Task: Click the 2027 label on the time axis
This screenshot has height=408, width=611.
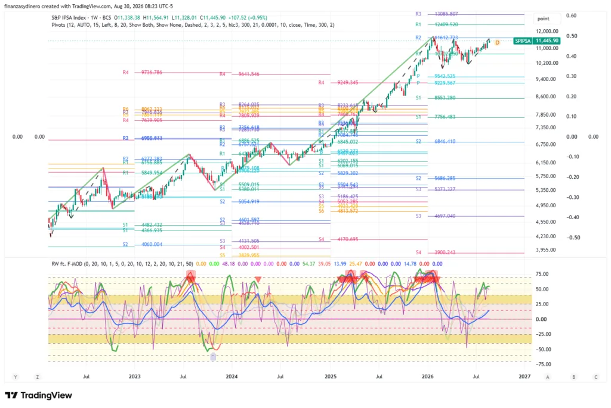Action: 524,376
